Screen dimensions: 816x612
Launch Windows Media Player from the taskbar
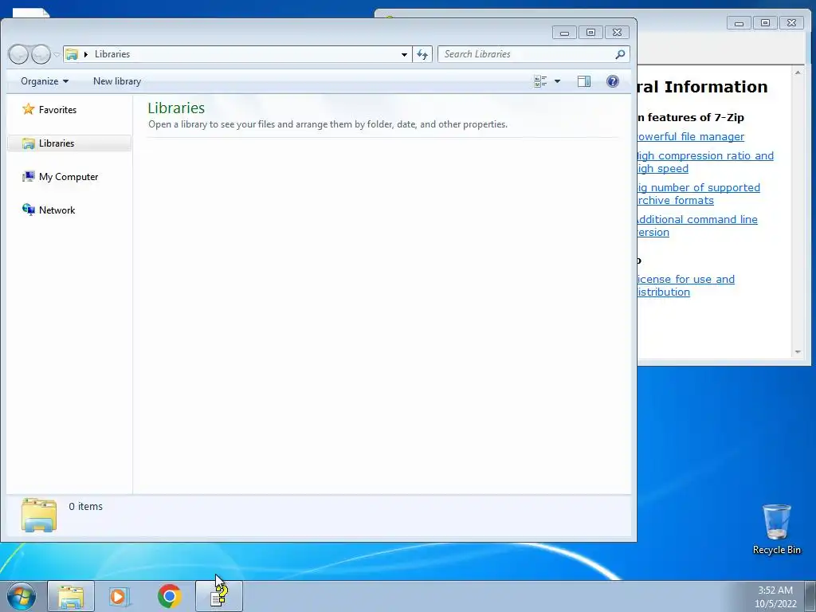(120, 596)
